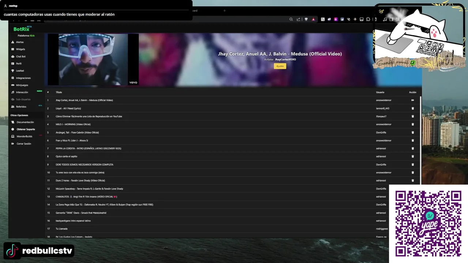Click the Yape QR code overlay
This screenshot has width=468, height=263.
[428, 224]
